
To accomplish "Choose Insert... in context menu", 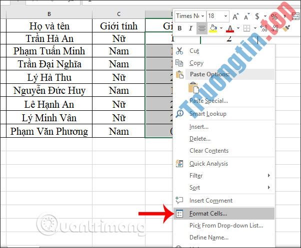I will [224, 127].
